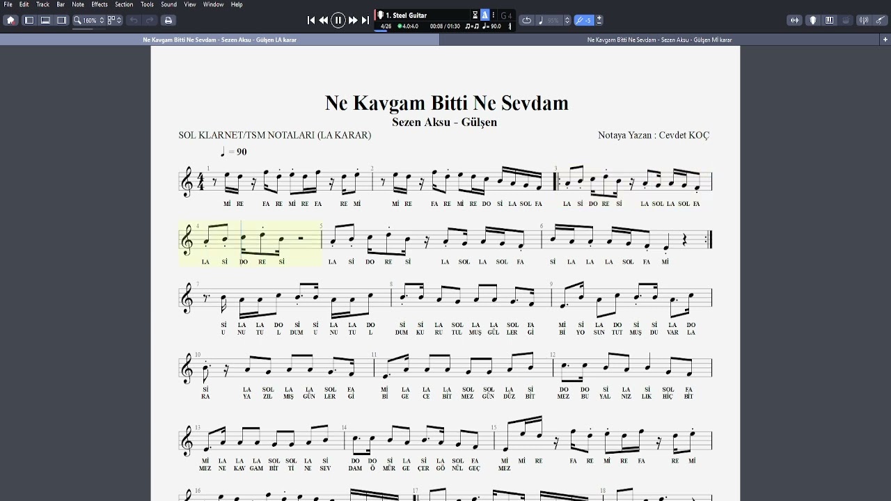The width and height of the screenshot is (891, 501).
Task: Click the fretboard view icon
Action: (x=795, y=20)
